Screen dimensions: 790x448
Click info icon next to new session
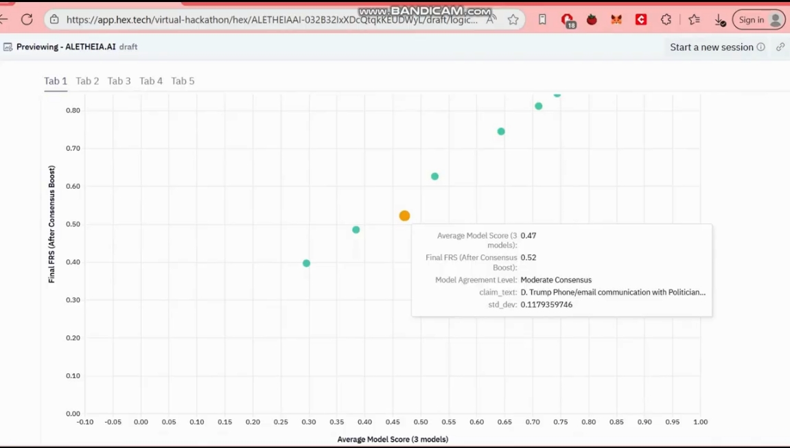point(760,47)
